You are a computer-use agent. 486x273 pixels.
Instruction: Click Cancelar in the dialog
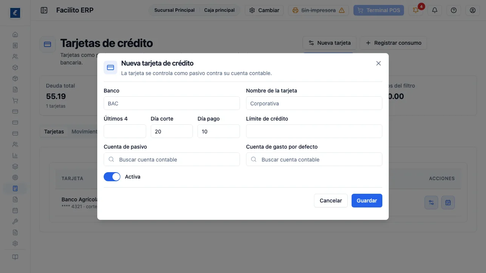coord(331,201)
